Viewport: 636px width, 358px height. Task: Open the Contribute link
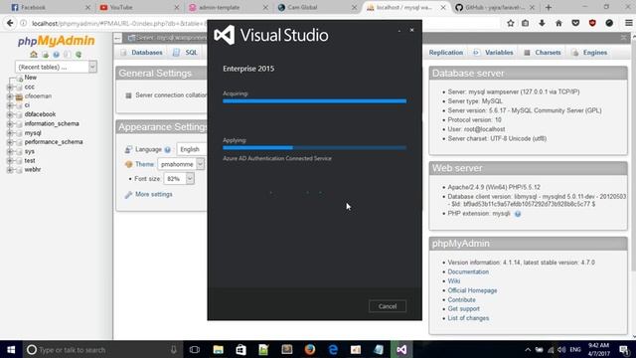[461, 300]
